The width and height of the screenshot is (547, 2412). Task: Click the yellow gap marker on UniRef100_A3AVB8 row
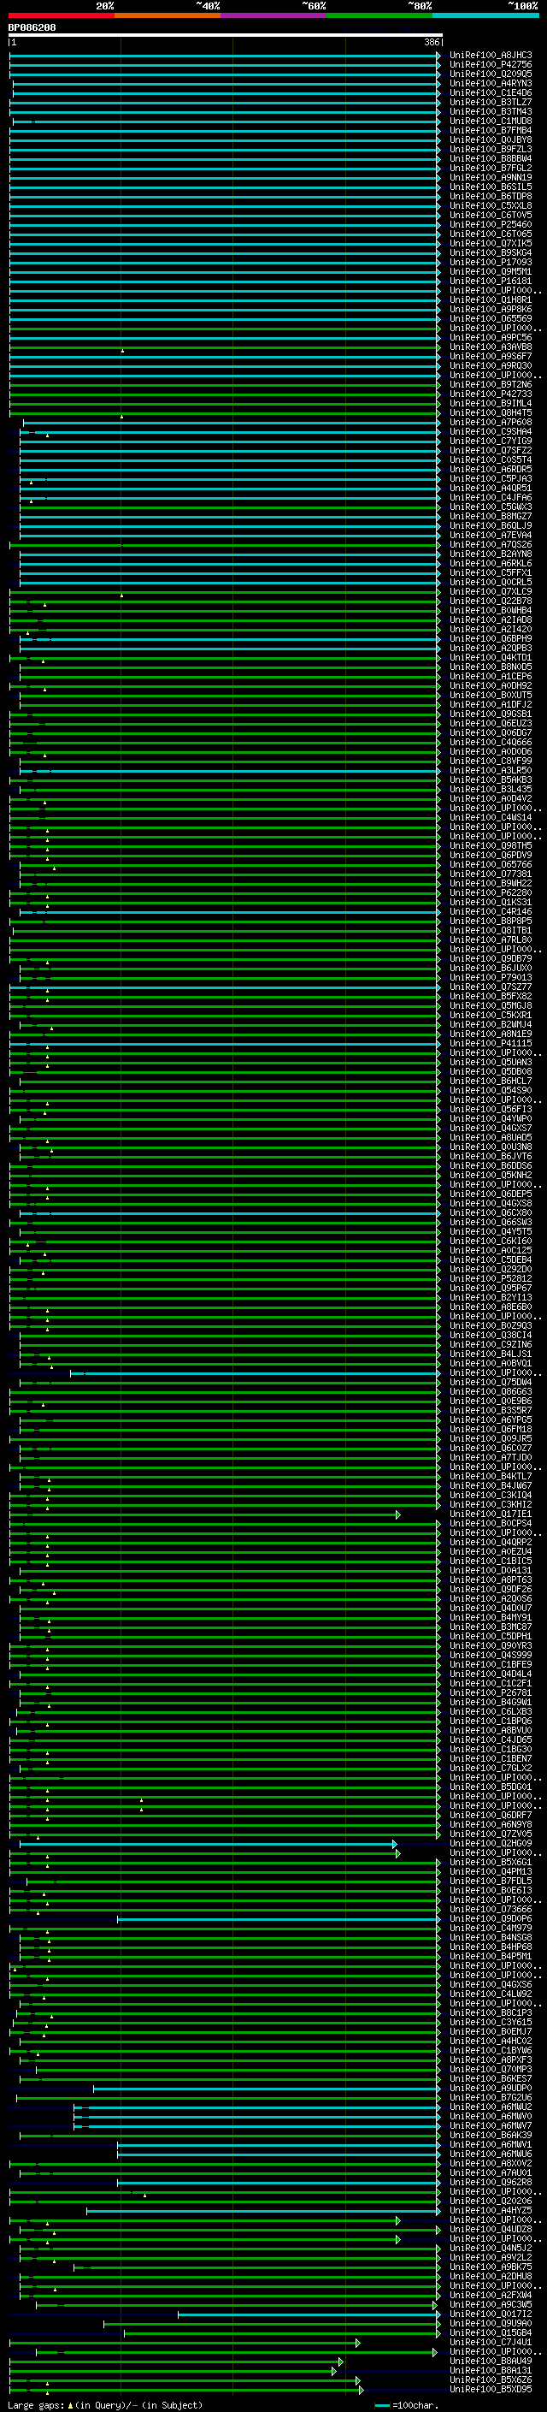click(x=122, y=350)
